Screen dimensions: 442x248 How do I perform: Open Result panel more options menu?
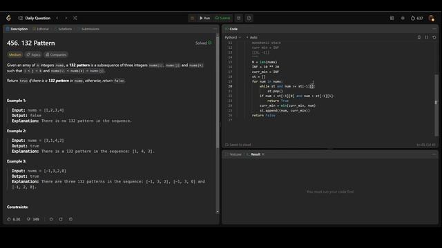click(x=434, y=154)
